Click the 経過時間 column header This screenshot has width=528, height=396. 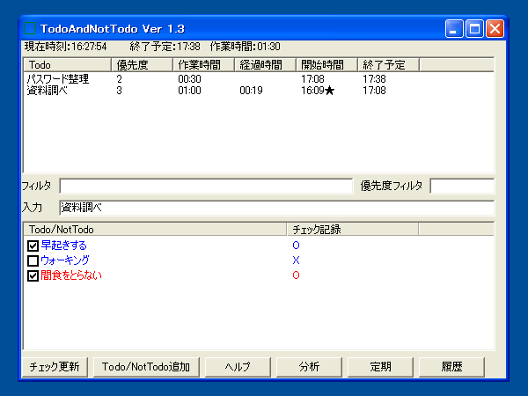pyautogui.click(x=265, y=65)
